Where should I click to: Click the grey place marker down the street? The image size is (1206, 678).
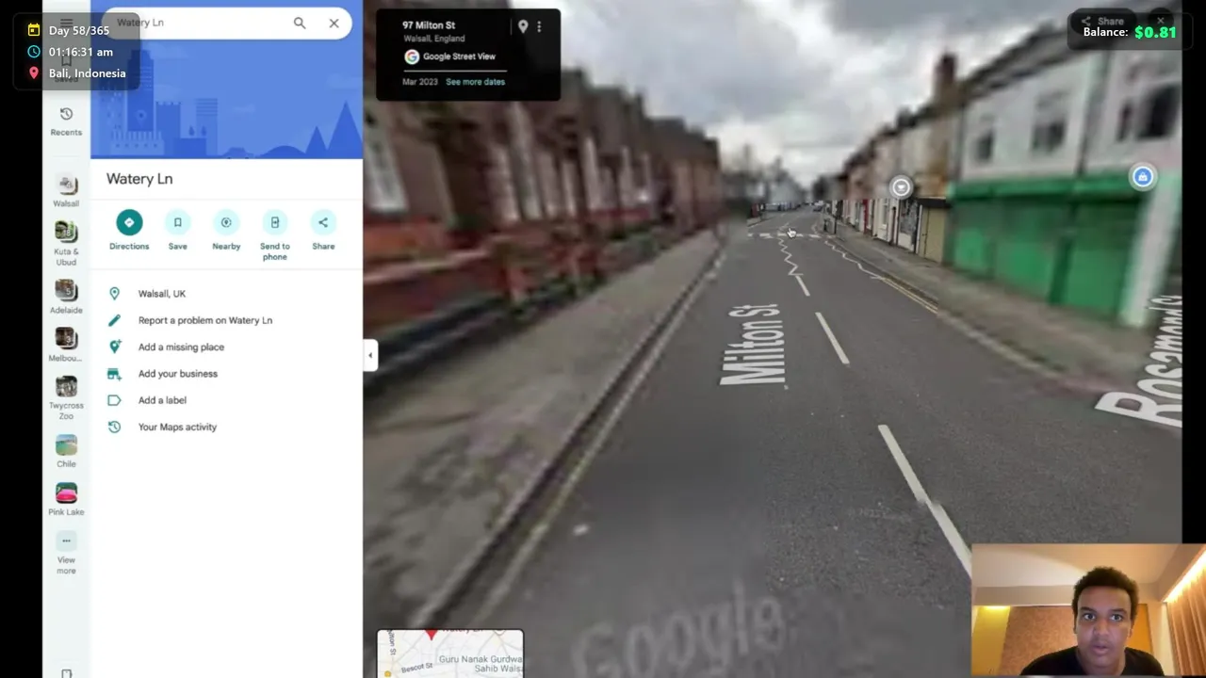click(x=902, y=187)
